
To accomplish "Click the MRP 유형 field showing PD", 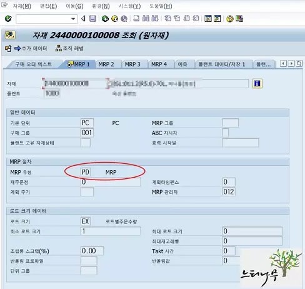I will coord(86,172).
